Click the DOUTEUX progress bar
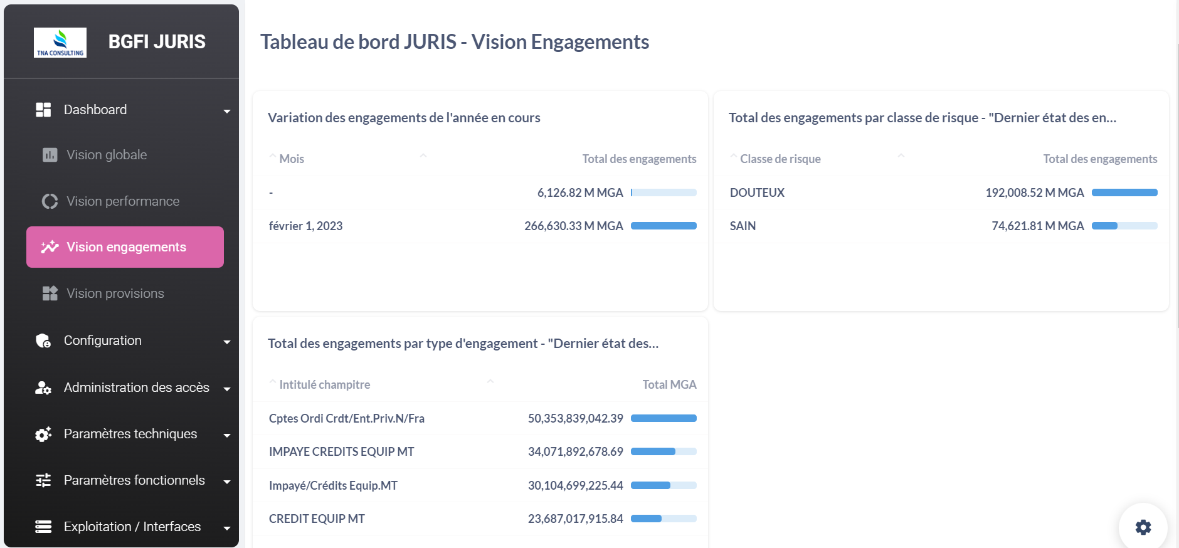The height and width of the screenshot is (548, 1179). tap(1124, 192)
